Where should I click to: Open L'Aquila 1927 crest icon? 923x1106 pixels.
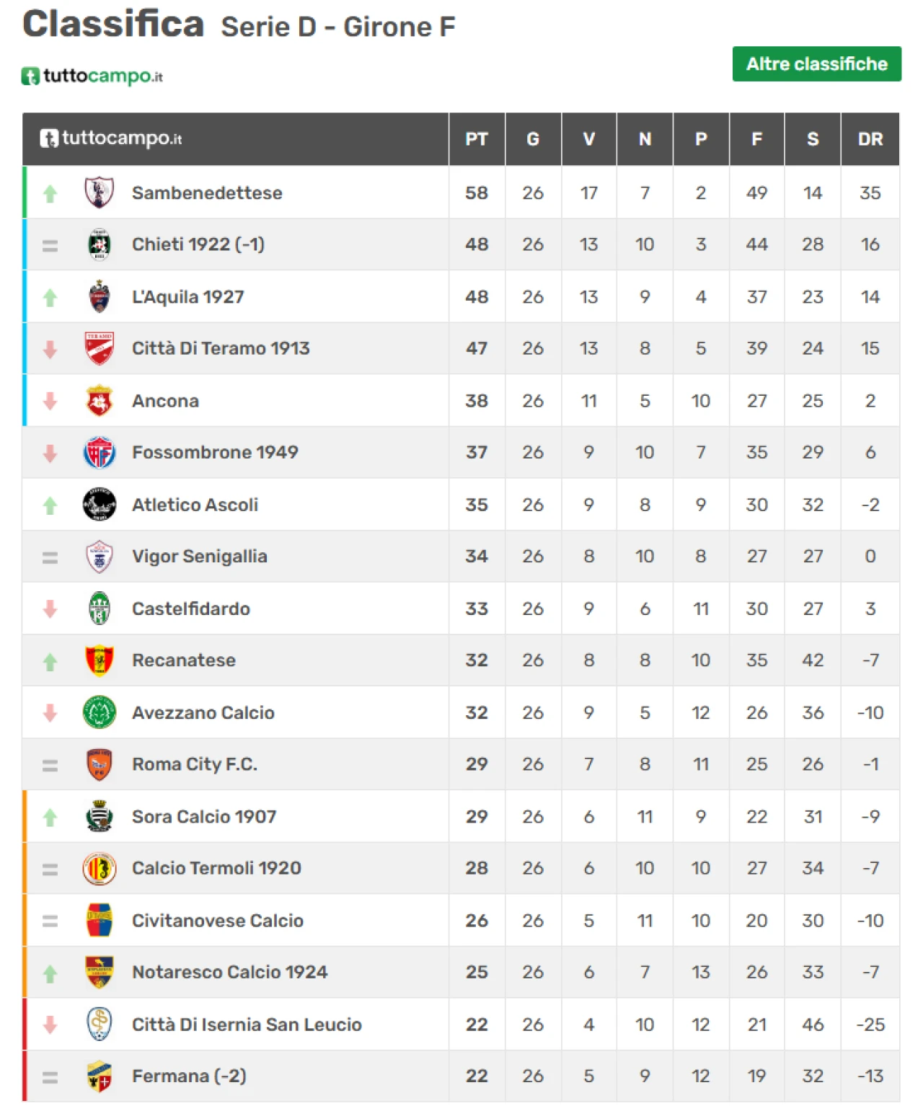tap(100, 296)
